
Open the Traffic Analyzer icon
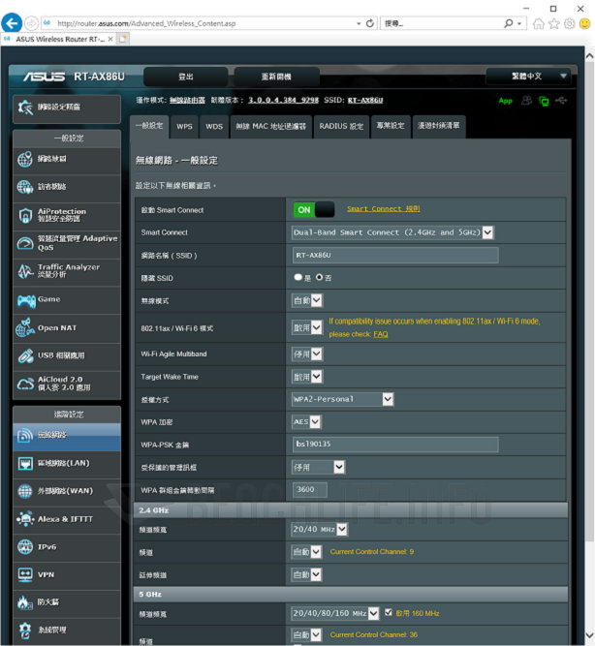pyautogui.click(x=25, y=270)
